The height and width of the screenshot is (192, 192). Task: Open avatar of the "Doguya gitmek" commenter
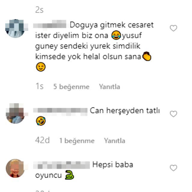coord(15,28)
